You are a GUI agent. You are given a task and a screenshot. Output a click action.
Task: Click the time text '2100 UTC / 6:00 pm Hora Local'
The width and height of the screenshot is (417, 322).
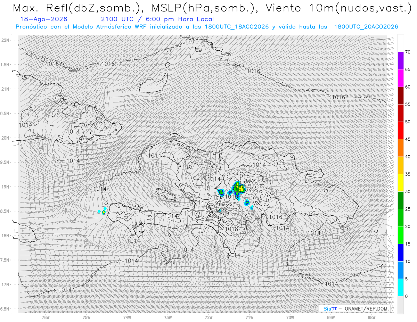157,19
